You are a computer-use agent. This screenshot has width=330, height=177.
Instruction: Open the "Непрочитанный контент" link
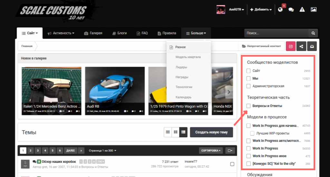[261, 46]
